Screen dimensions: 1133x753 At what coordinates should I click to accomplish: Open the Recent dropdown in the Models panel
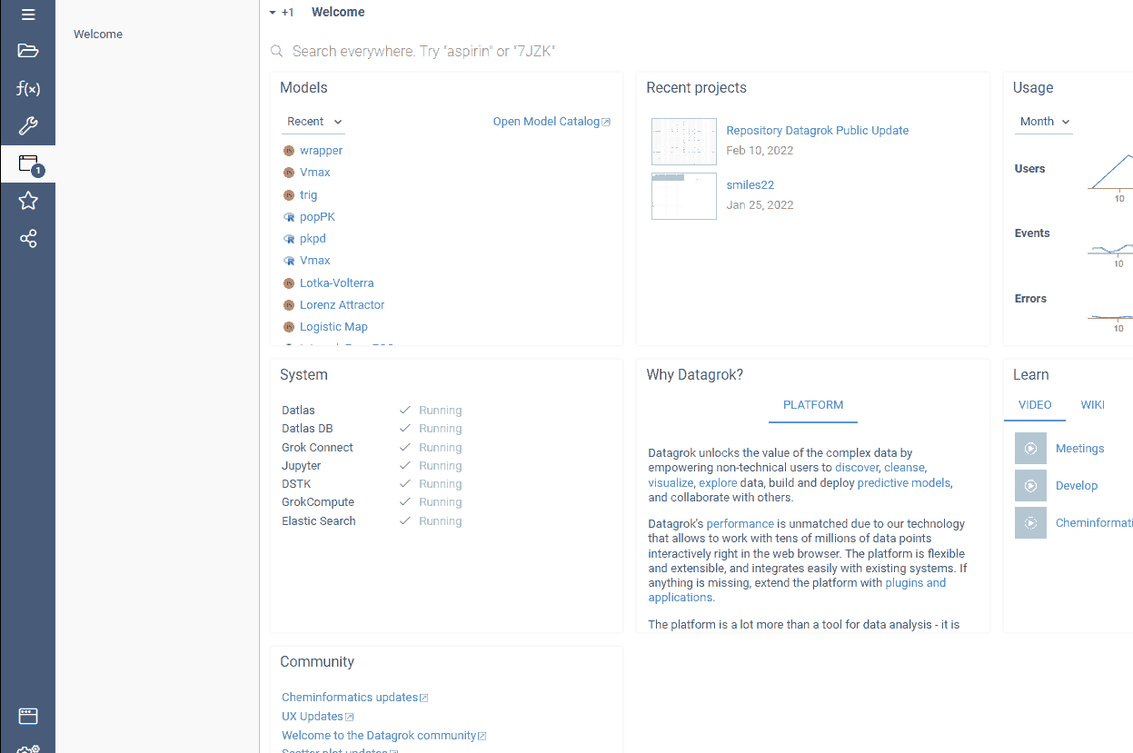(313, 121)
